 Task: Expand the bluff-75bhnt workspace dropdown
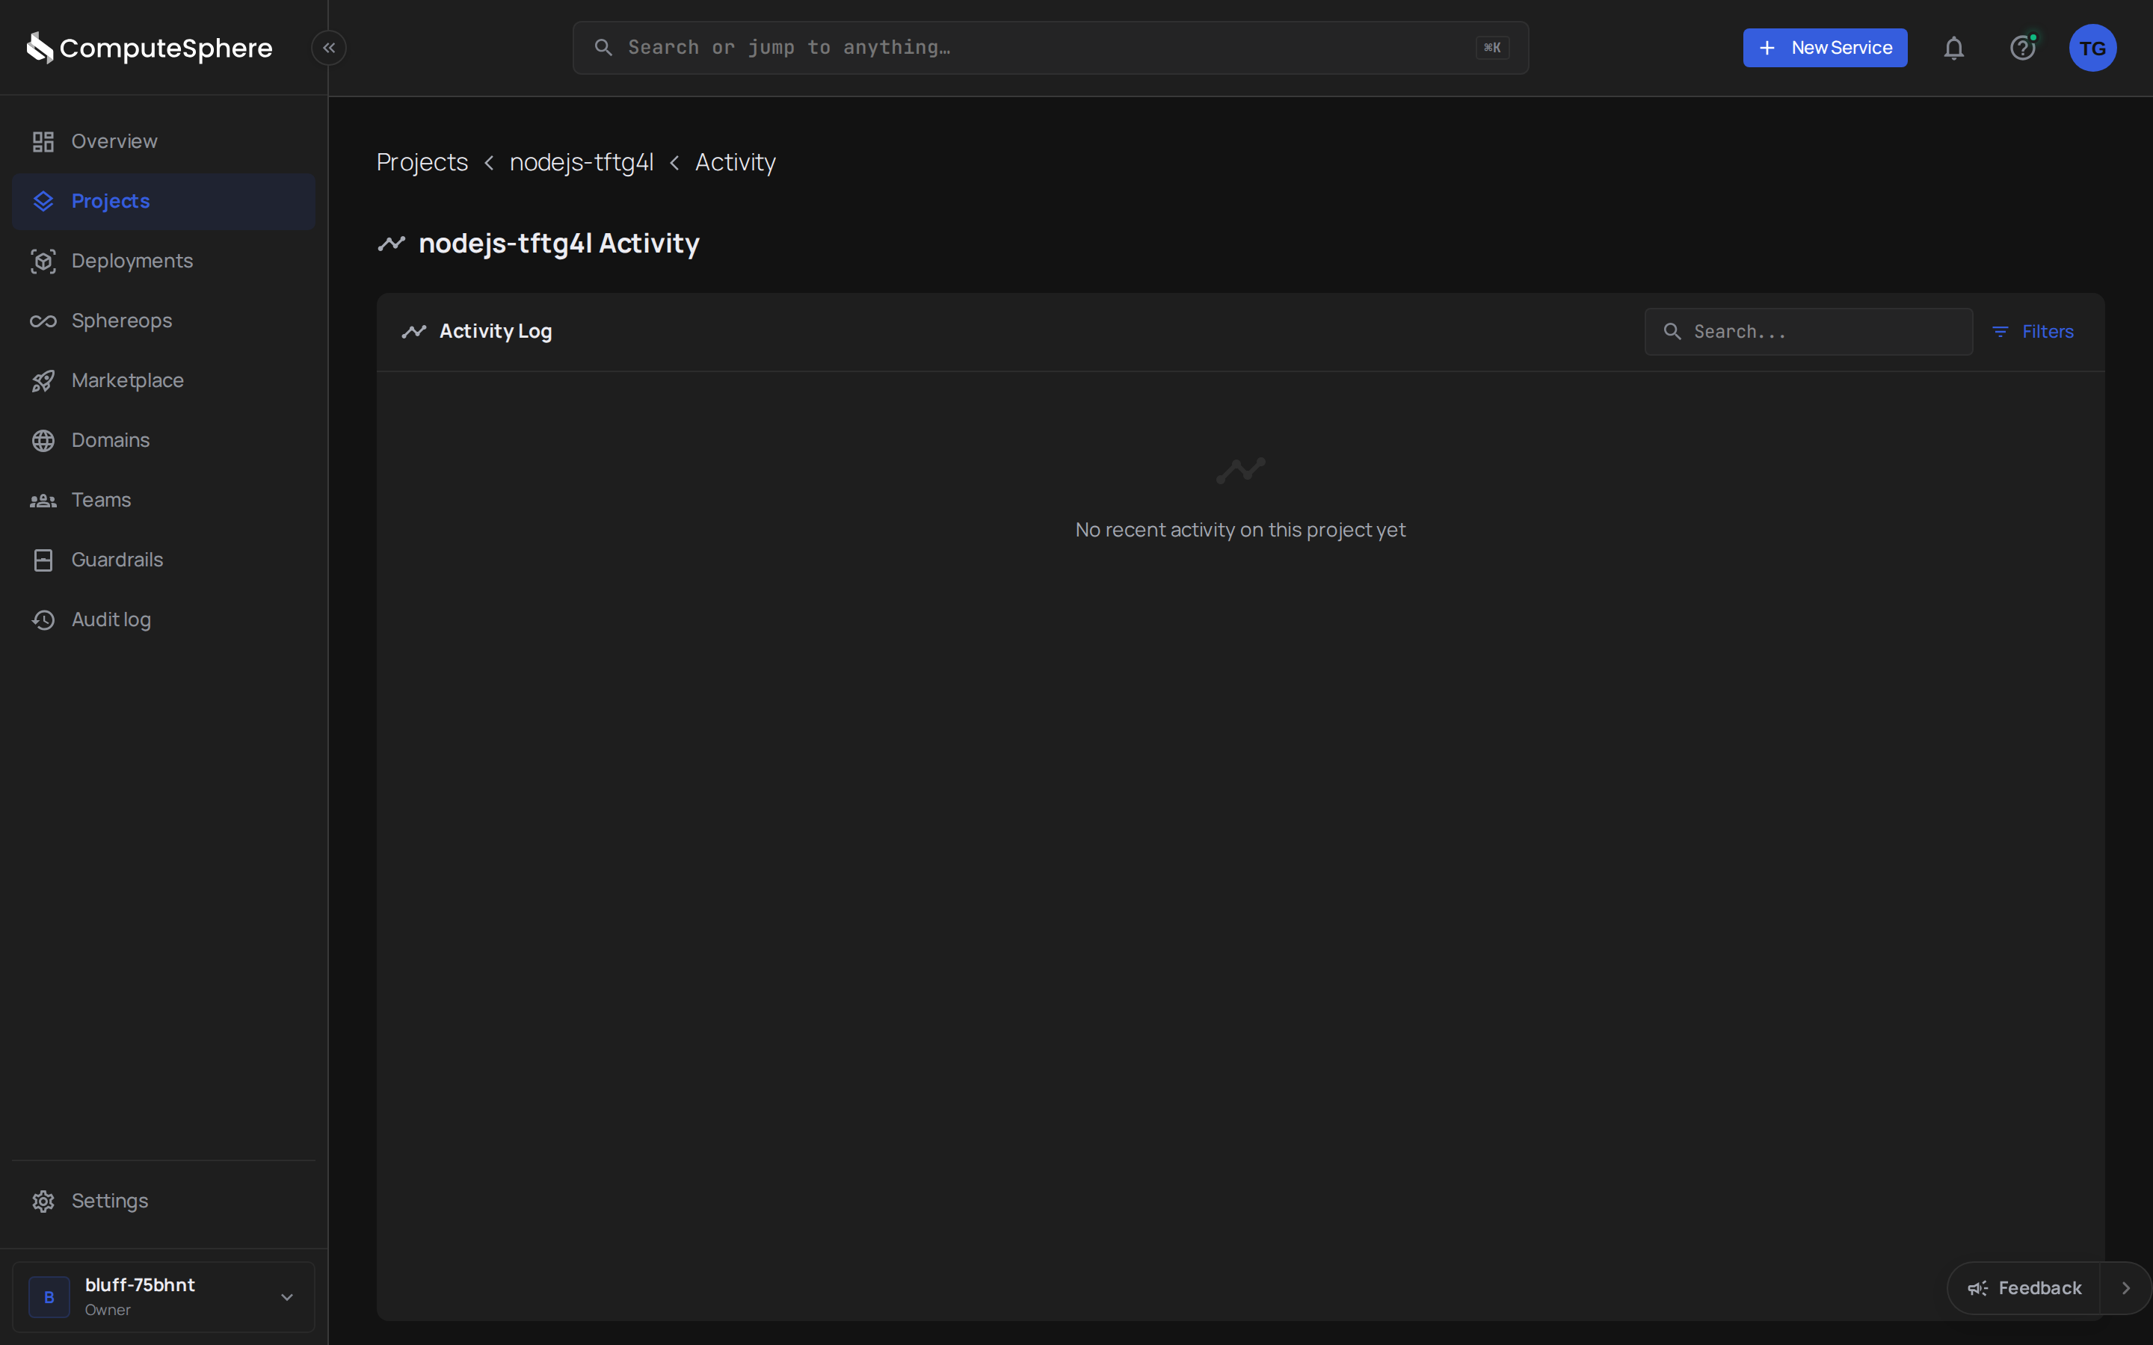(164, 1297)
